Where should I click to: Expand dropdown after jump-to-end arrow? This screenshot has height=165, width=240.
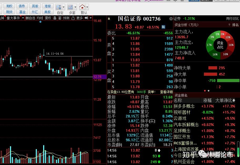(x=91, y=18)
